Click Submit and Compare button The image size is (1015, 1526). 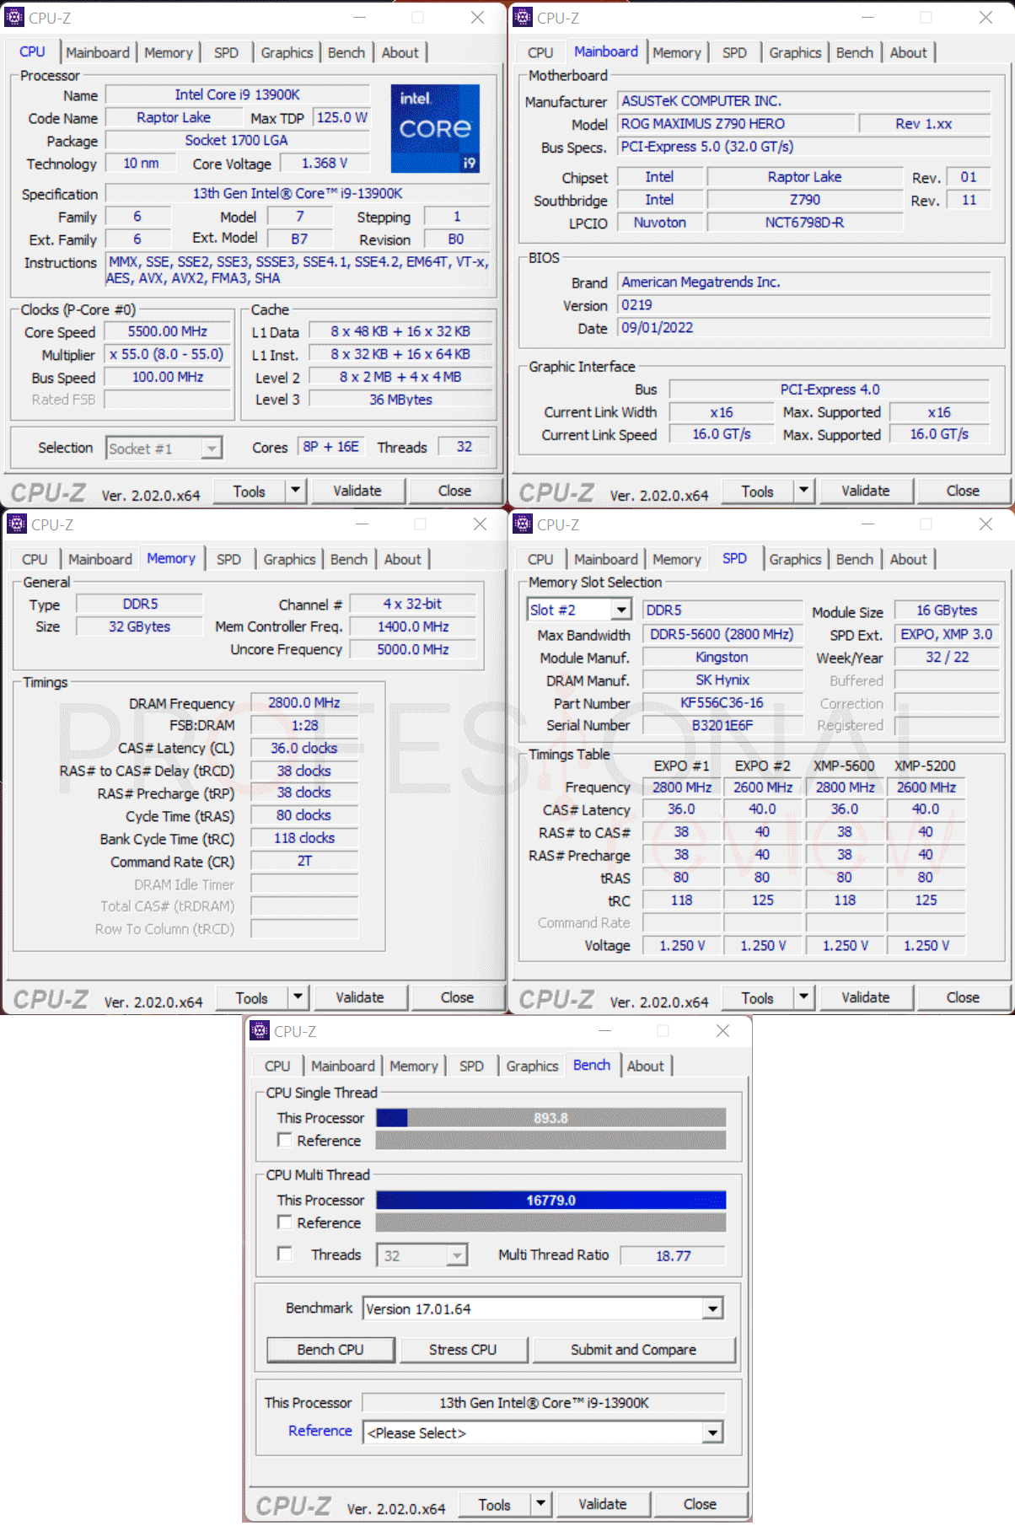click(633, 1350)
